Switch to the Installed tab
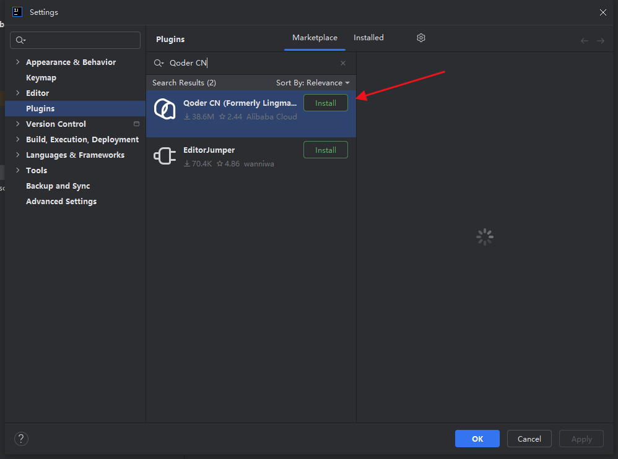The width and height of the screenshot is (618, 459). tap(368, 38)
